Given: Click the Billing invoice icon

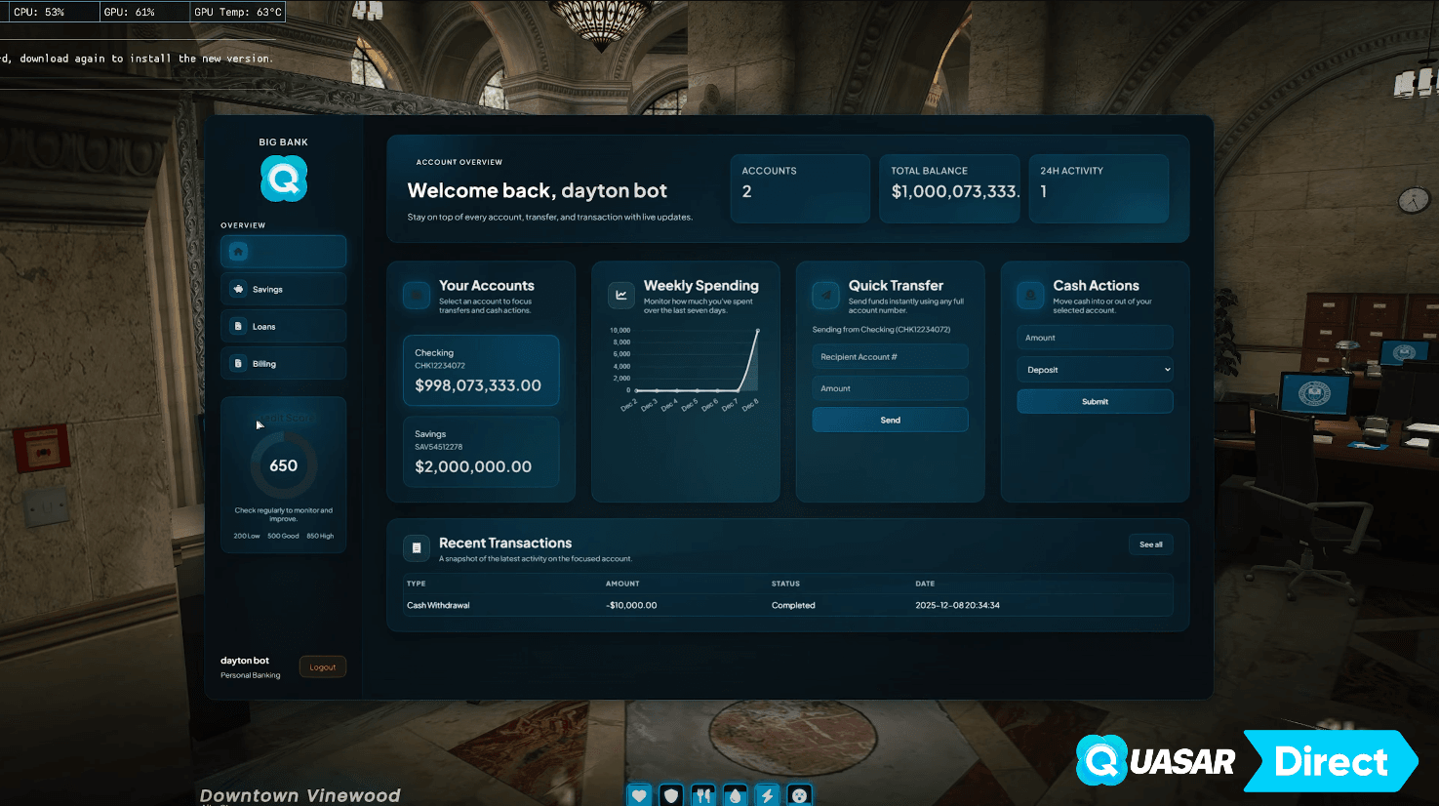Looking at the screenshot, I should pos(236,362).
